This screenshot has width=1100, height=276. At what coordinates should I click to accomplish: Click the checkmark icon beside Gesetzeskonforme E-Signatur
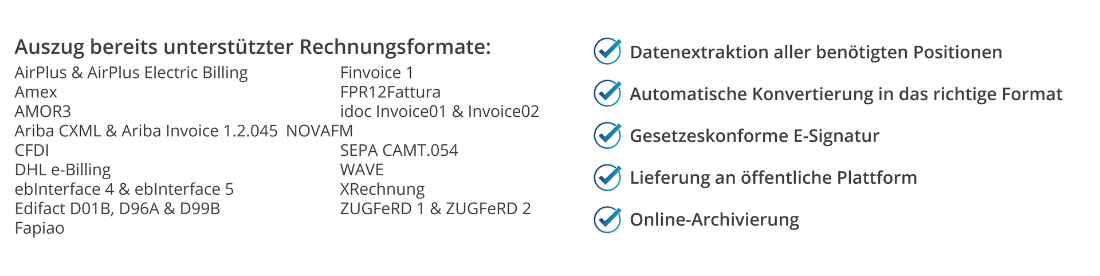click(607, 135)
